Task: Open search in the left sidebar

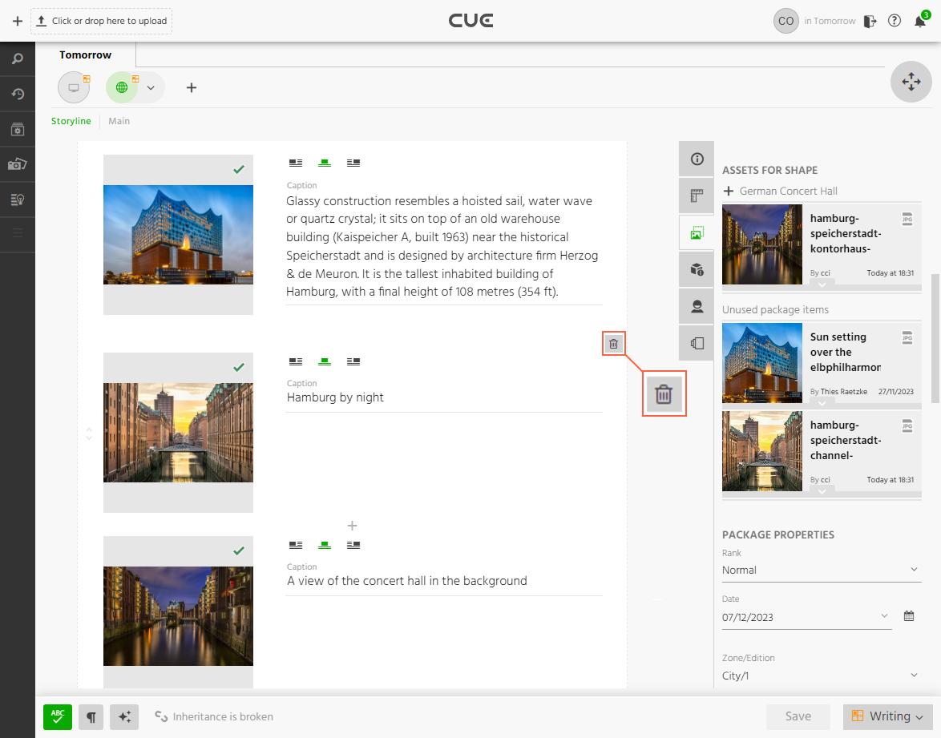Action: pyautogui.click(x=17, y=59)
